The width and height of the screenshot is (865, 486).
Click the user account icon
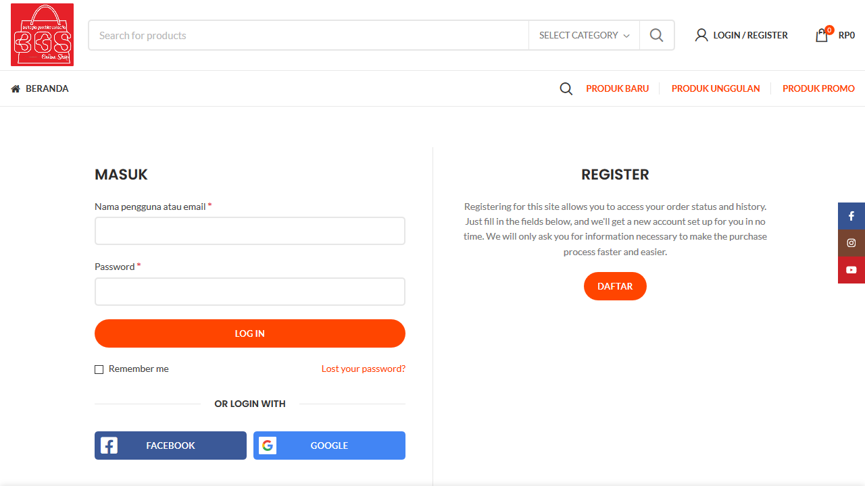coord(701,35)
